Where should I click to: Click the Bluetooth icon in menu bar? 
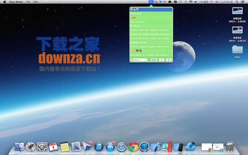coord(186,2)
